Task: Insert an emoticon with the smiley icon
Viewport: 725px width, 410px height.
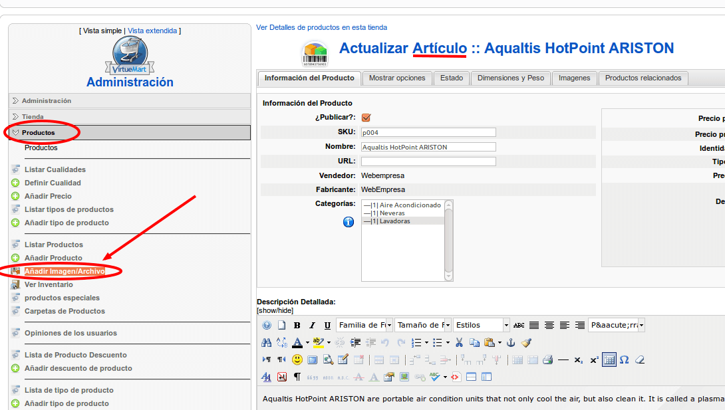Action: [x=297, y=359]
